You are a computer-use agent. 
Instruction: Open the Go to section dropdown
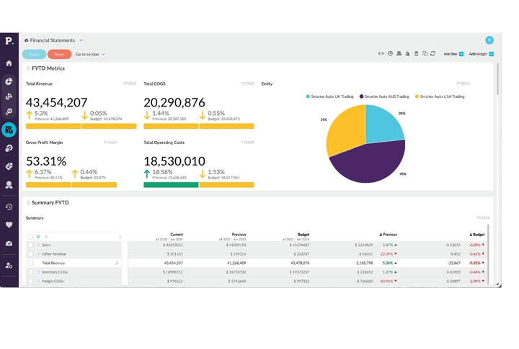[90, 54]
